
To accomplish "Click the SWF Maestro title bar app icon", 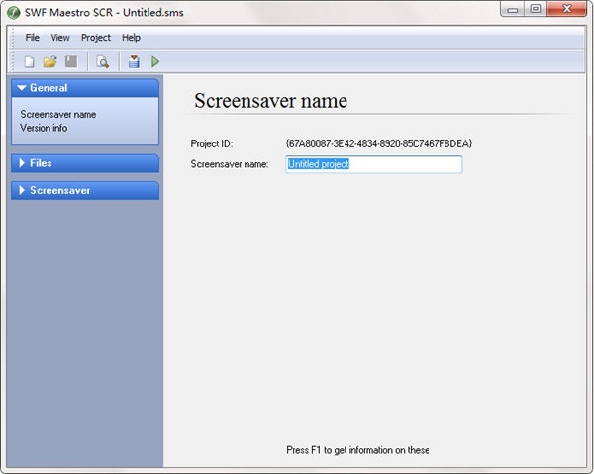I will click(x=13, y=13).
